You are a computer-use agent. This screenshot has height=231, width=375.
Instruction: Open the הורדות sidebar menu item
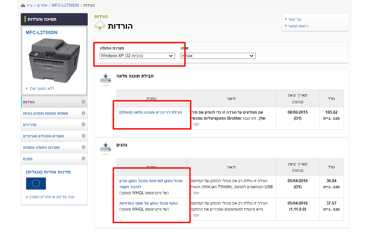[x=54, y=102]
